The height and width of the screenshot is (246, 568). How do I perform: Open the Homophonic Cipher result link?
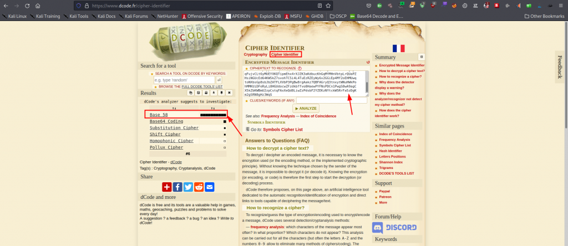[x=171, y=141]
